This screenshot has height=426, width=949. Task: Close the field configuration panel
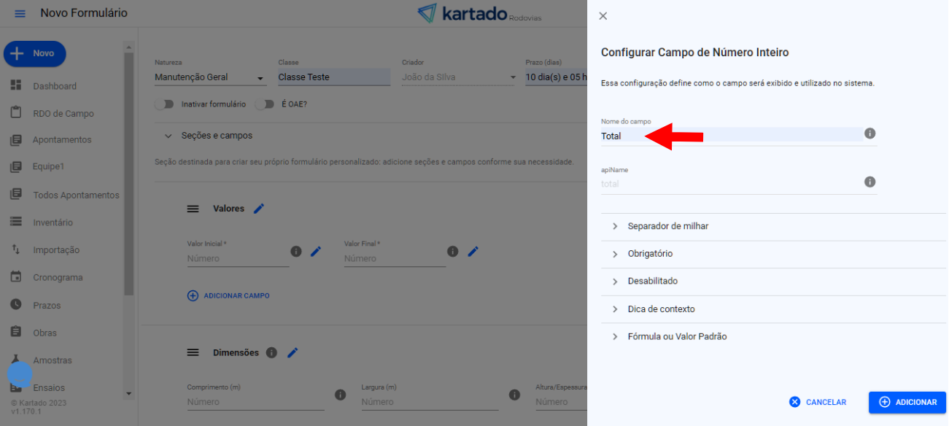point(603,16)
